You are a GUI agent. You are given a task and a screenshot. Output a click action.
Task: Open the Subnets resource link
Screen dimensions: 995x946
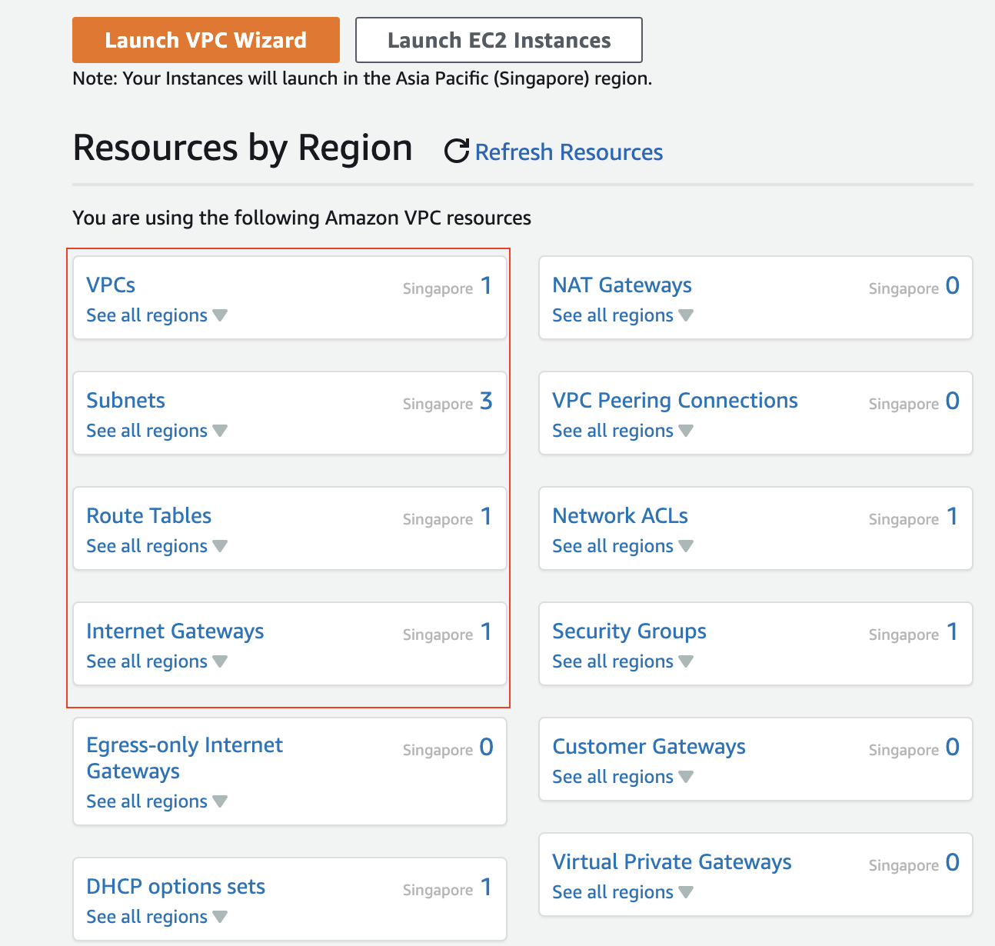(125, 401)
